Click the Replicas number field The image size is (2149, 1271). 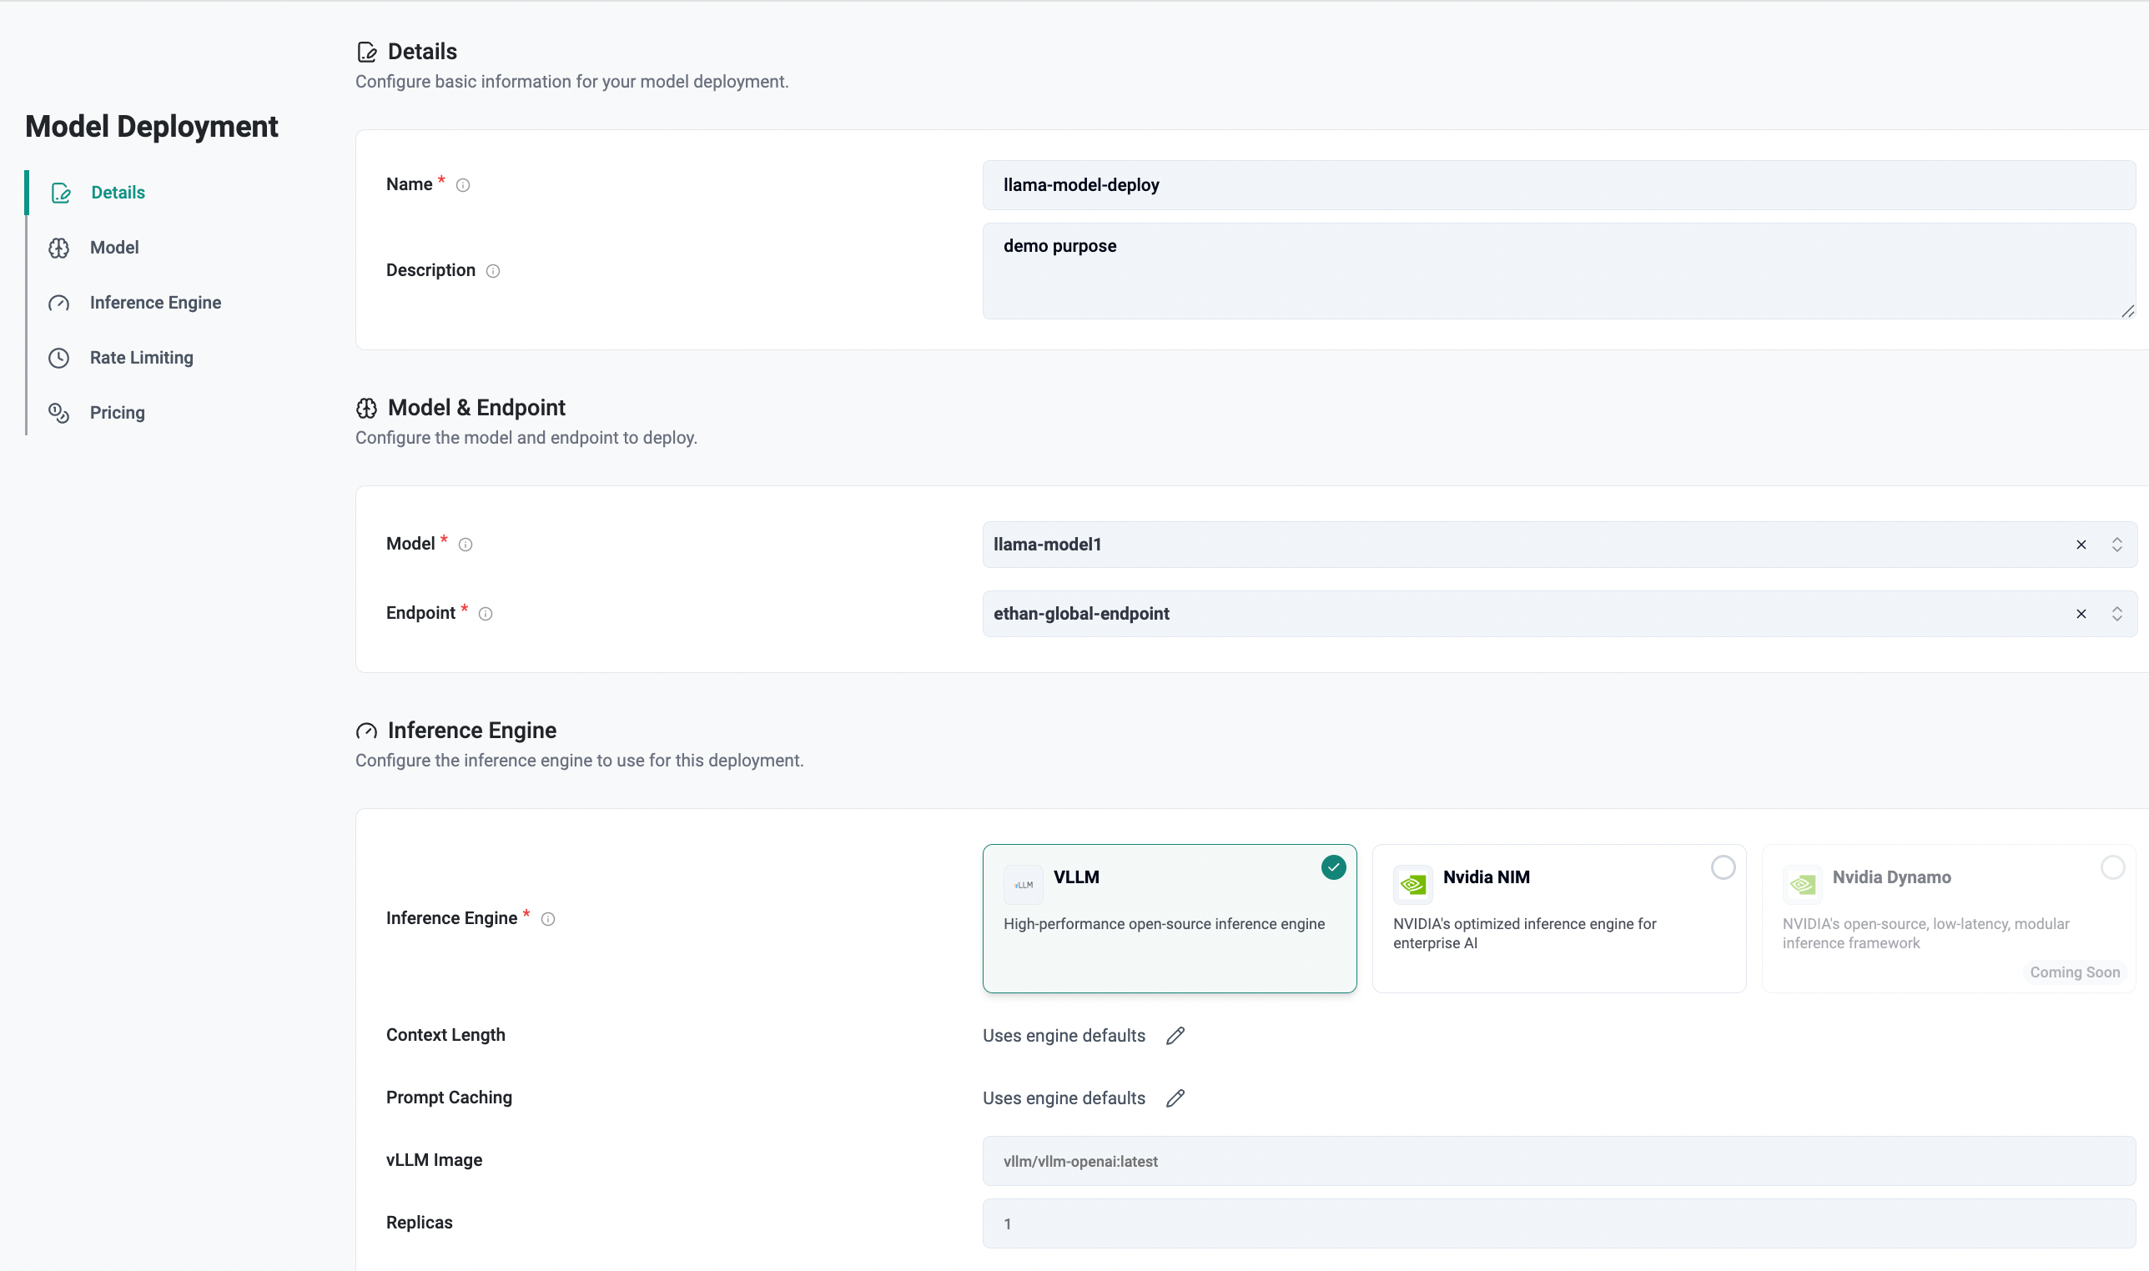(x=1558, y=1224)
